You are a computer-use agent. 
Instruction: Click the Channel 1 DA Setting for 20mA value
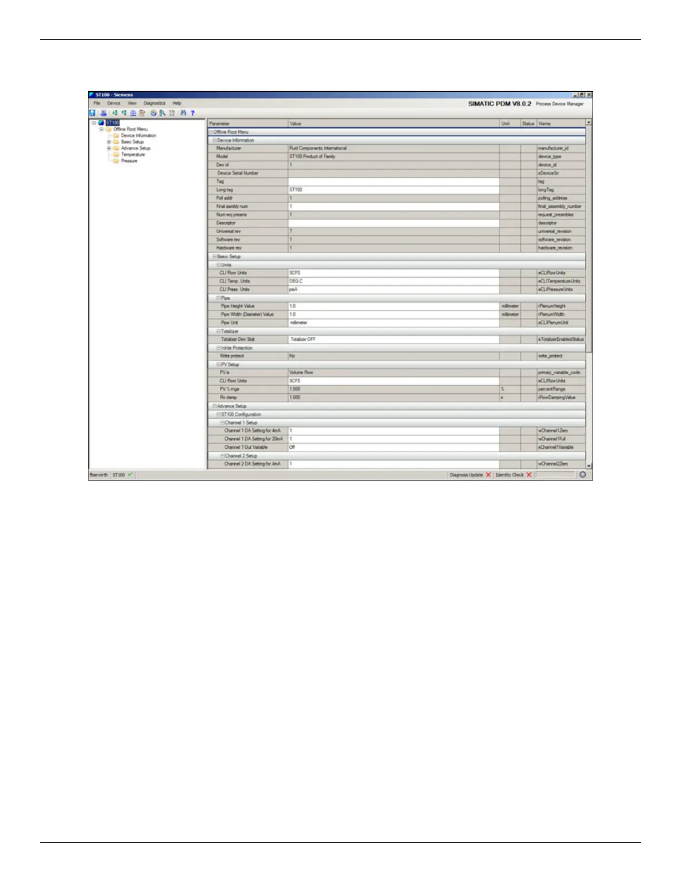[x=393, y=439]
